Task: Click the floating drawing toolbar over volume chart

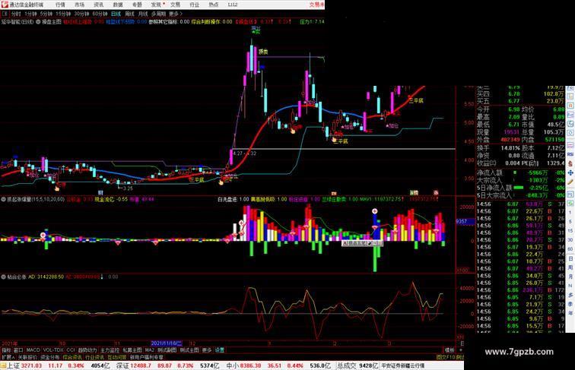Action: [x=362, y=243]
